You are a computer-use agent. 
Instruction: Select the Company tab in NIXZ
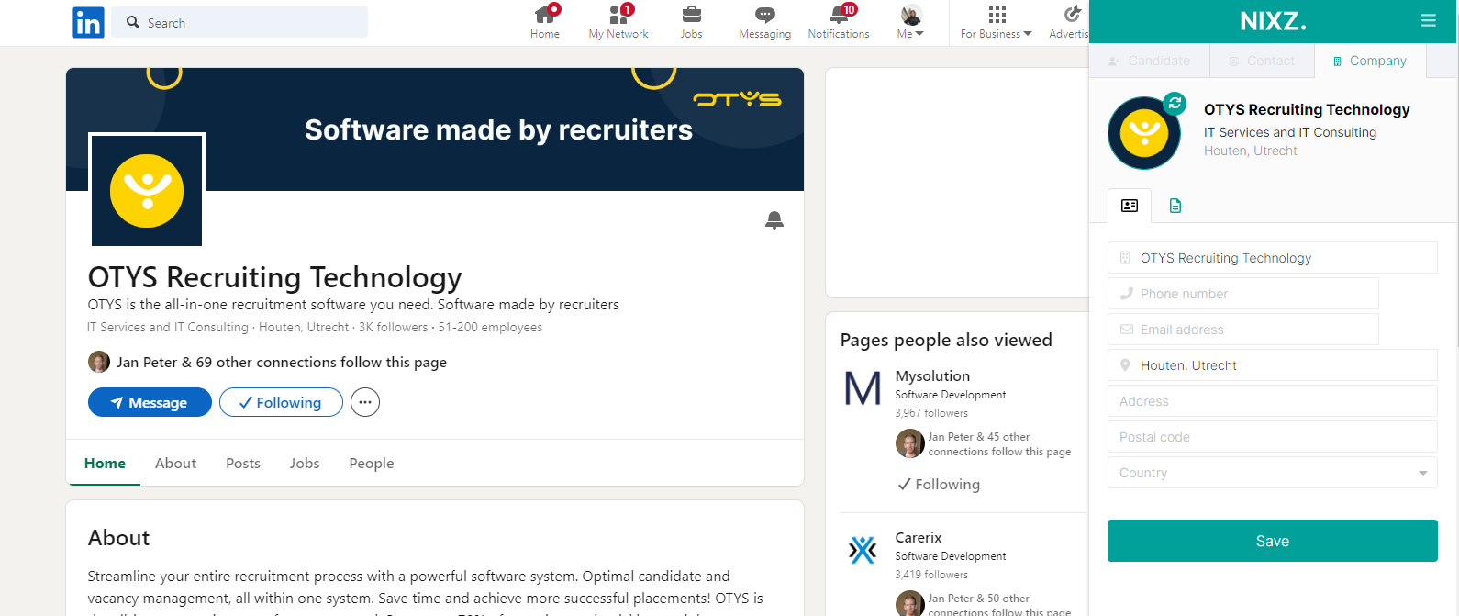coord(1370,61)
